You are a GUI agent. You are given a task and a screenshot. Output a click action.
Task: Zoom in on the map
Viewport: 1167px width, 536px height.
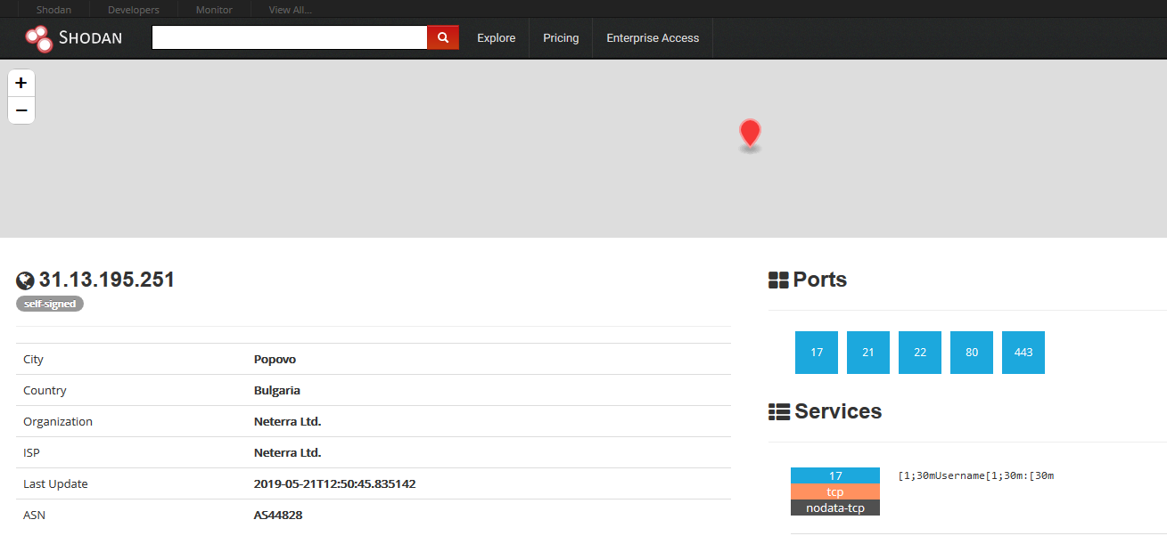click(21, 84)
